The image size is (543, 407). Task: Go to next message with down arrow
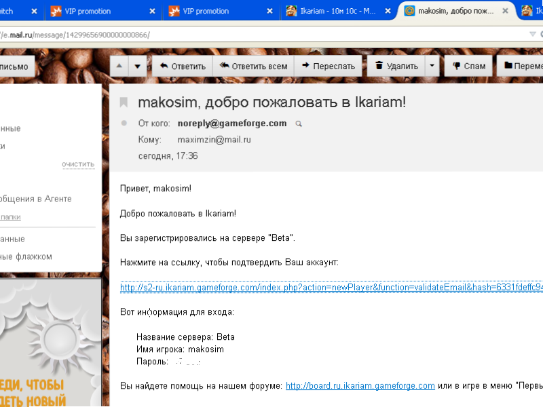pyautogui.click(x=138, y=66)
